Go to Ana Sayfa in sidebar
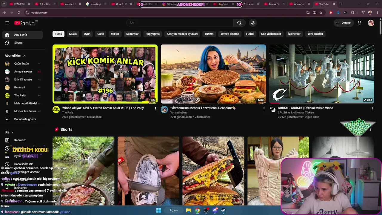This screenshot has height=215, width=382. (23, 35)
